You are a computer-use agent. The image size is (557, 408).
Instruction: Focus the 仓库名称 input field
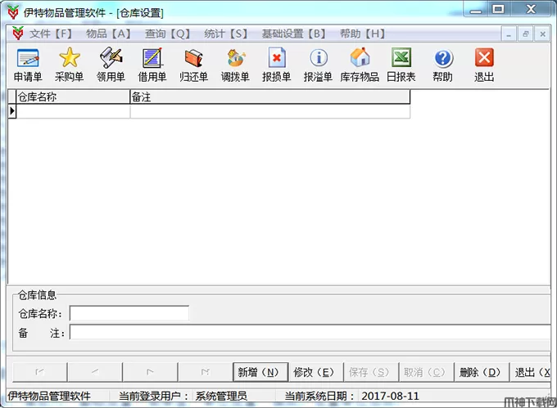[129, 313]
